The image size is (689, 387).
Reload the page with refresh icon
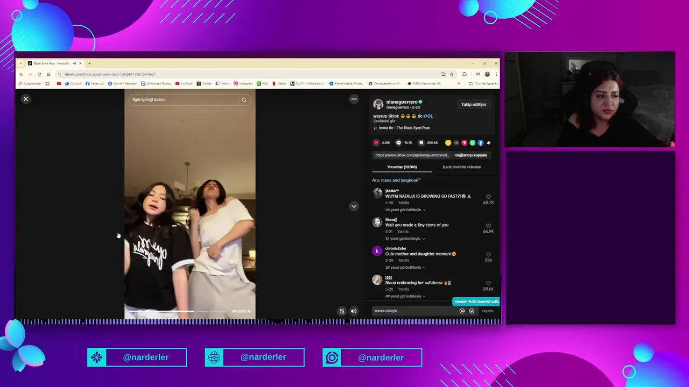coord(39,74)
